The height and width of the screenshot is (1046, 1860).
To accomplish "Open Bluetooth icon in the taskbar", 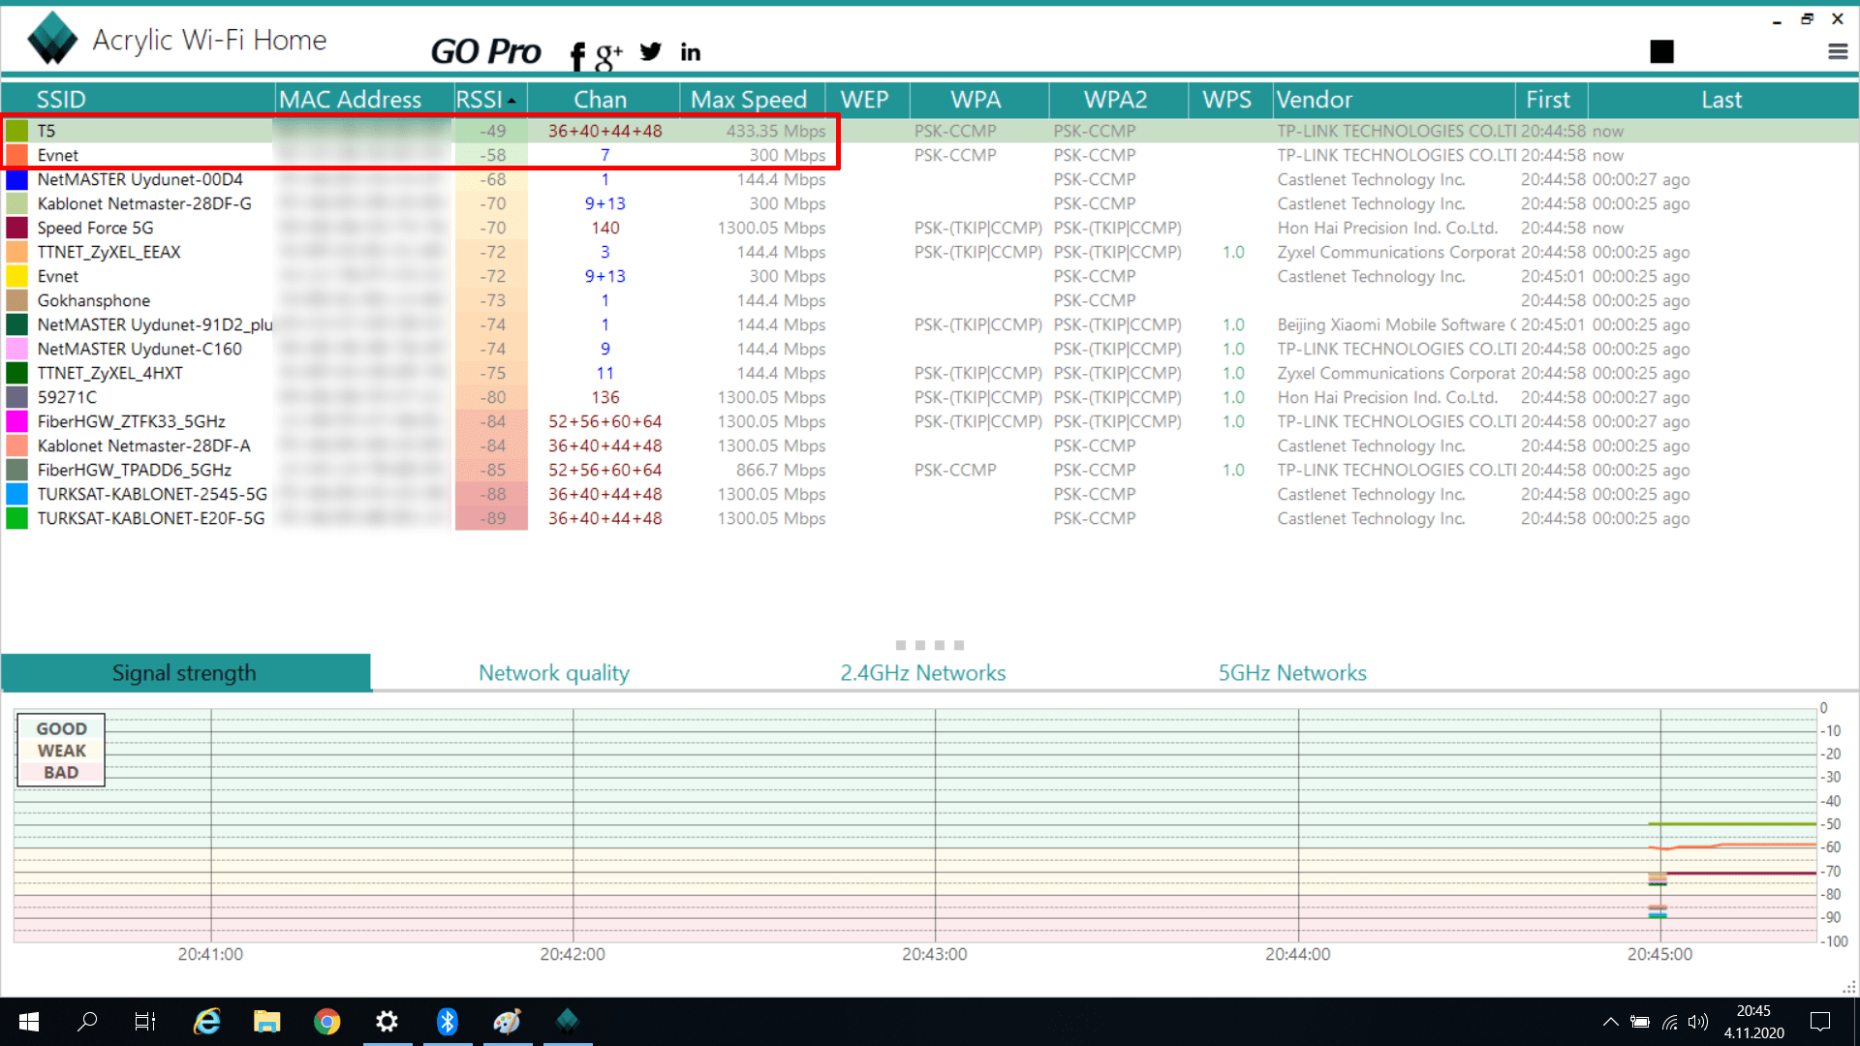I will pos(447,1021).
